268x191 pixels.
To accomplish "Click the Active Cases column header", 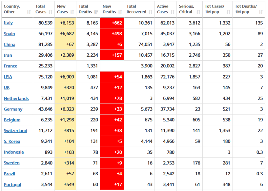I will pyautogui.click(x=166, y=9).
